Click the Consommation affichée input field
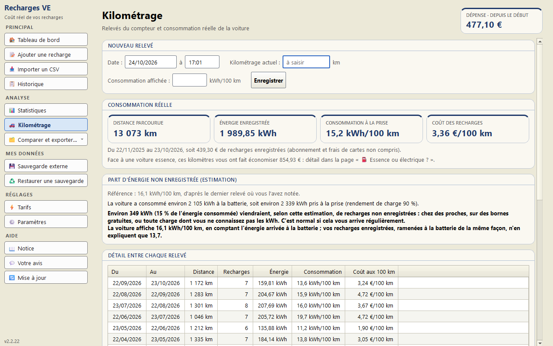The image size is (553, 346). pos(190,80)
